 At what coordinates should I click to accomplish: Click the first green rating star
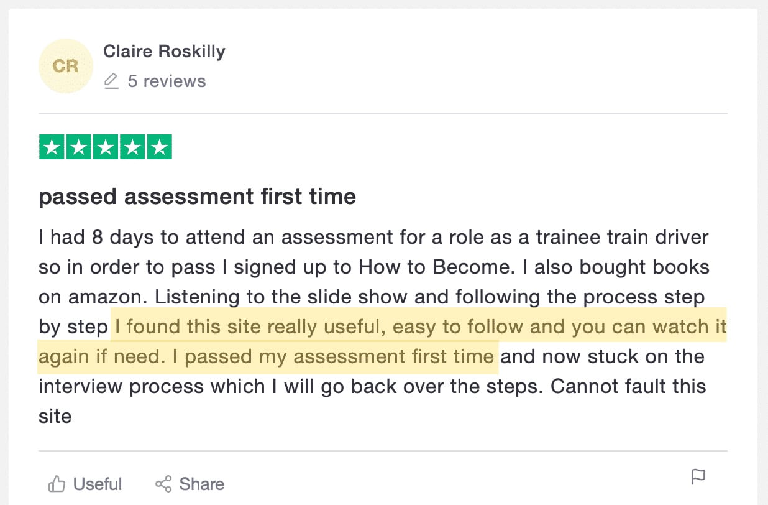pyautogui.click(x=52, y=147)
